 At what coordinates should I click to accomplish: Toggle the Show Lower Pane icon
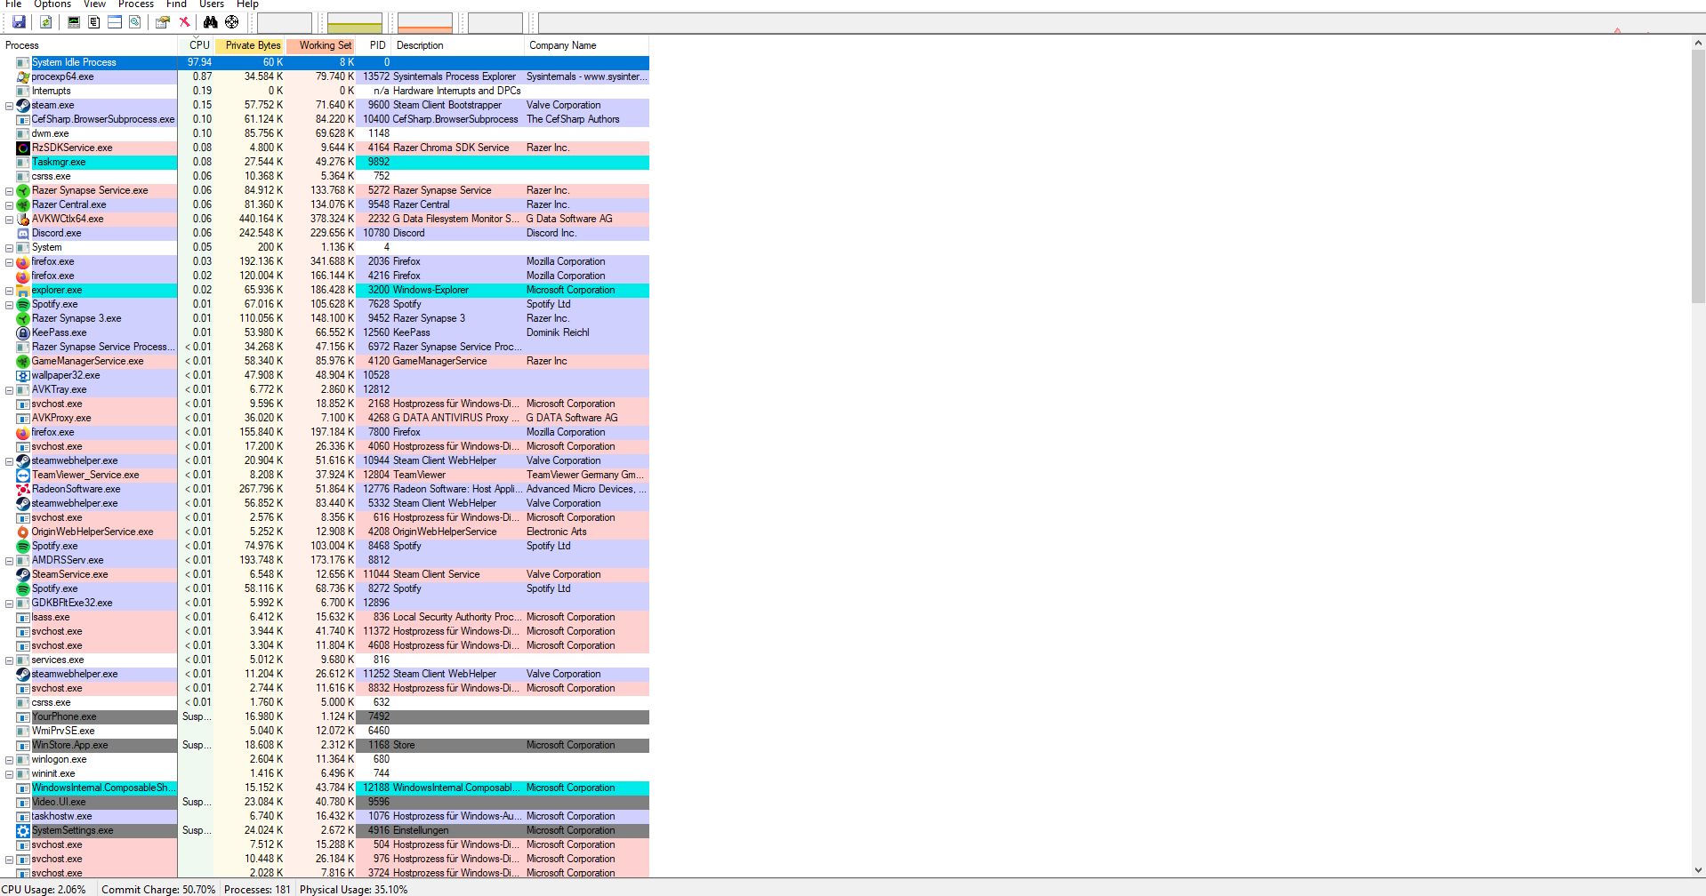(x=115, y=22)
